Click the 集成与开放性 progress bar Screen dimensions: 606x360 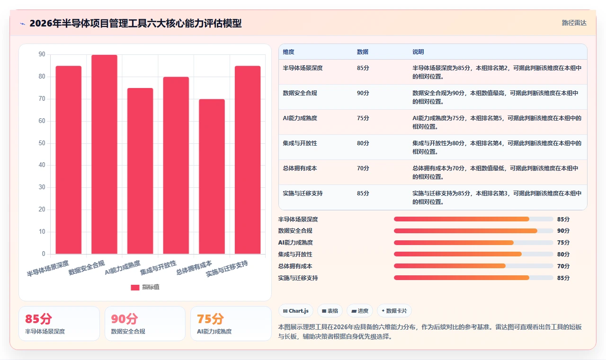(x=473, y=254)
